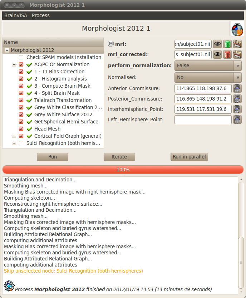Viewport: 246px width, 298px height.
Task: Click the green database icon for mri
Action: [227, 44]
